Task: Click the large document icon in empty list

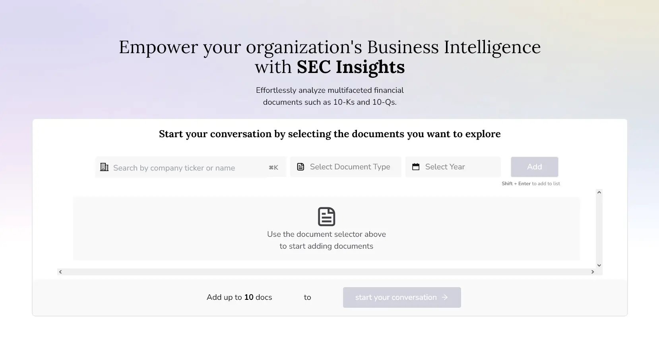Action: (x=326, y=217)
